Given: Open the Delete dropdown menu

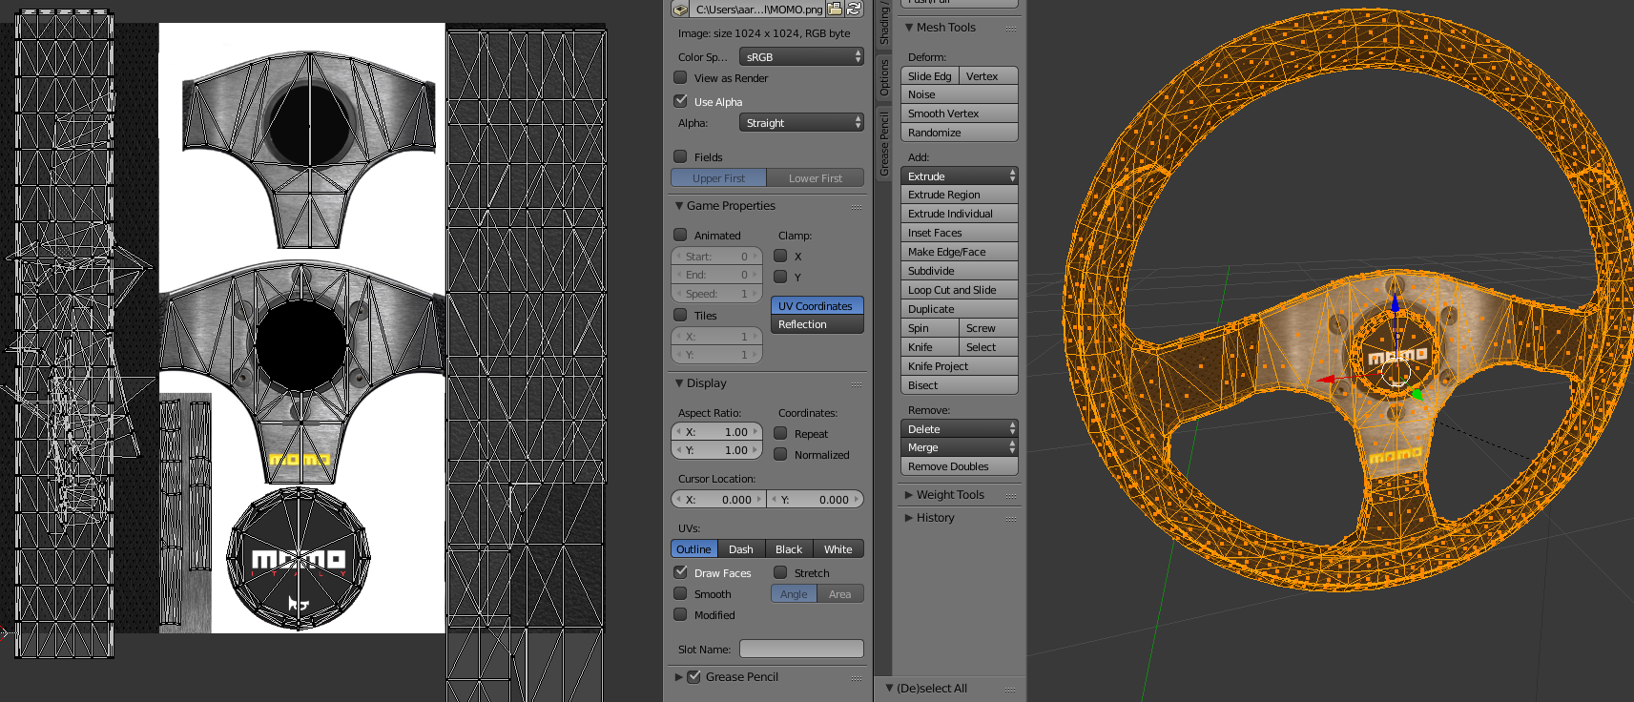Looking at the screenshot, I should click(960, 429).
